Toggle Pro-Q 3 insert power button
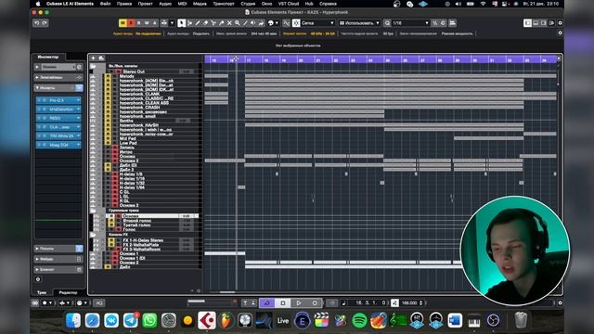 pyautogui.click(x=39, y=100)
